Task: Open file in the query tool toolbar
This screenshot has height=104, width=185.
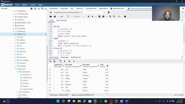Action: coord(51,16)
